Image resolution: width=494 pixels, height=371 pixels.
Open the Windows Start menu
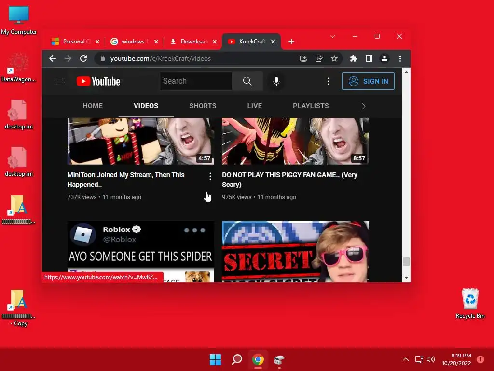pos(216,359)
